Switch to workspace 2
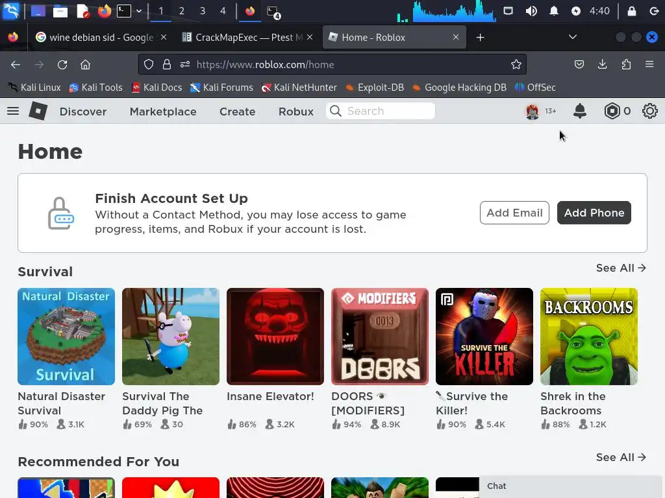Image resolution: width=665 pixels, height=498 pixels. 182,10
